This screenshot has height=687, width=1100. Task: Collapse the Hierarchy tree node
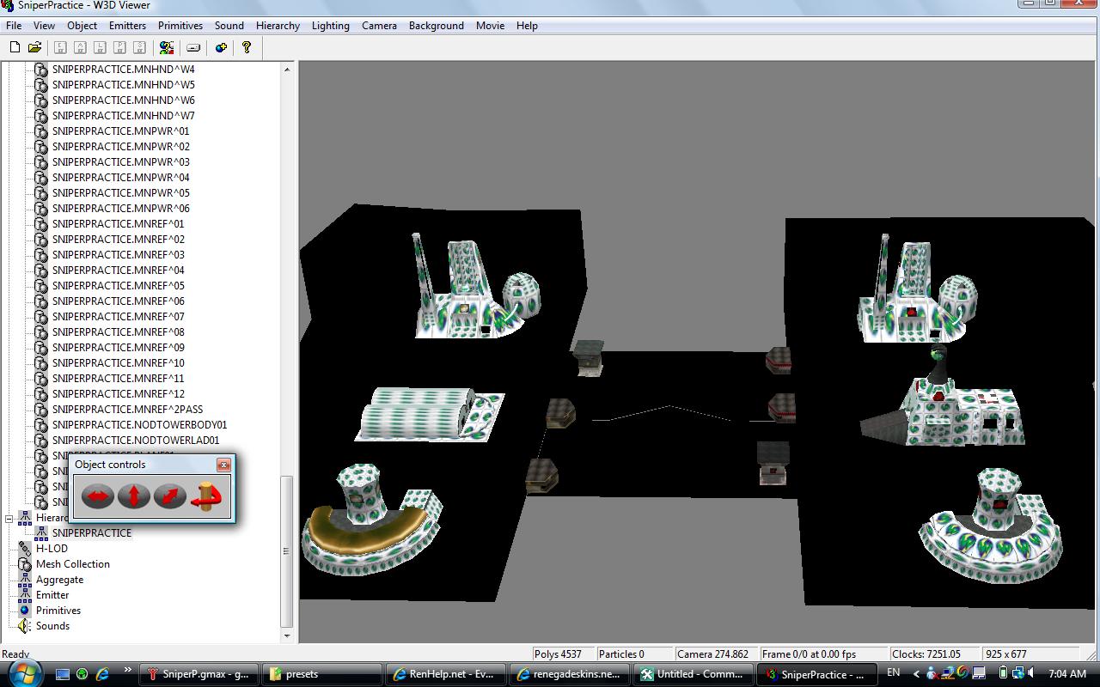(x=9, y=518)
